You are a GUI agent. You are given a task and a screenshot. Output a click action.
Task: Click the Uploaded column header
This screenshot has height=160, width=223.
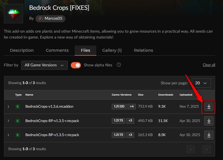(x=186, y=95)
